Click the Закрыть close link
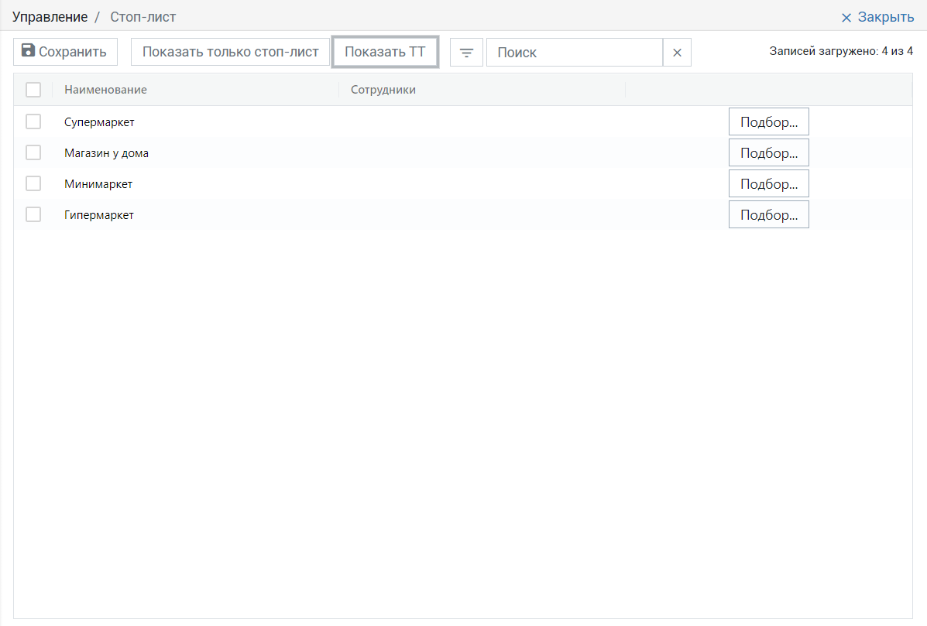 point(877,17)
